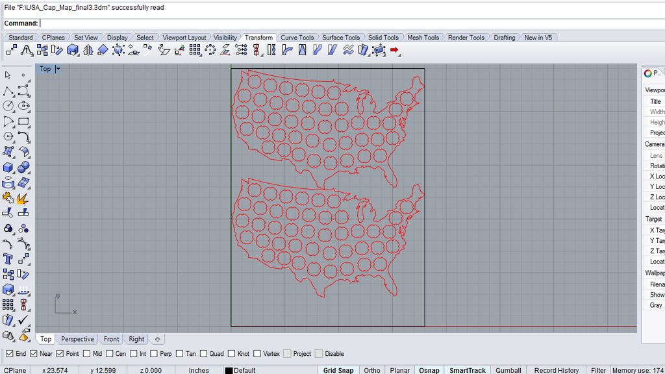Image resolution: width=665 pixels, height=374 pixels.
Task: Select the pointer arrow tool in sidebar
Action: point(8,75)
